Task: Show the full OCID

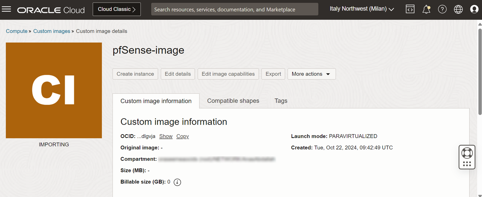Action: (166, 136)
